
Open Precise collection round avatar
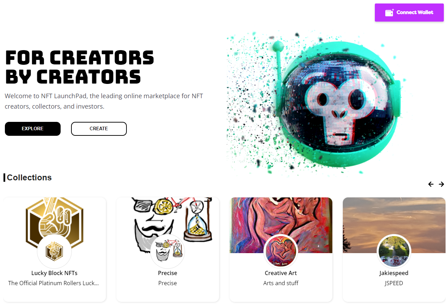click(168, 251)
